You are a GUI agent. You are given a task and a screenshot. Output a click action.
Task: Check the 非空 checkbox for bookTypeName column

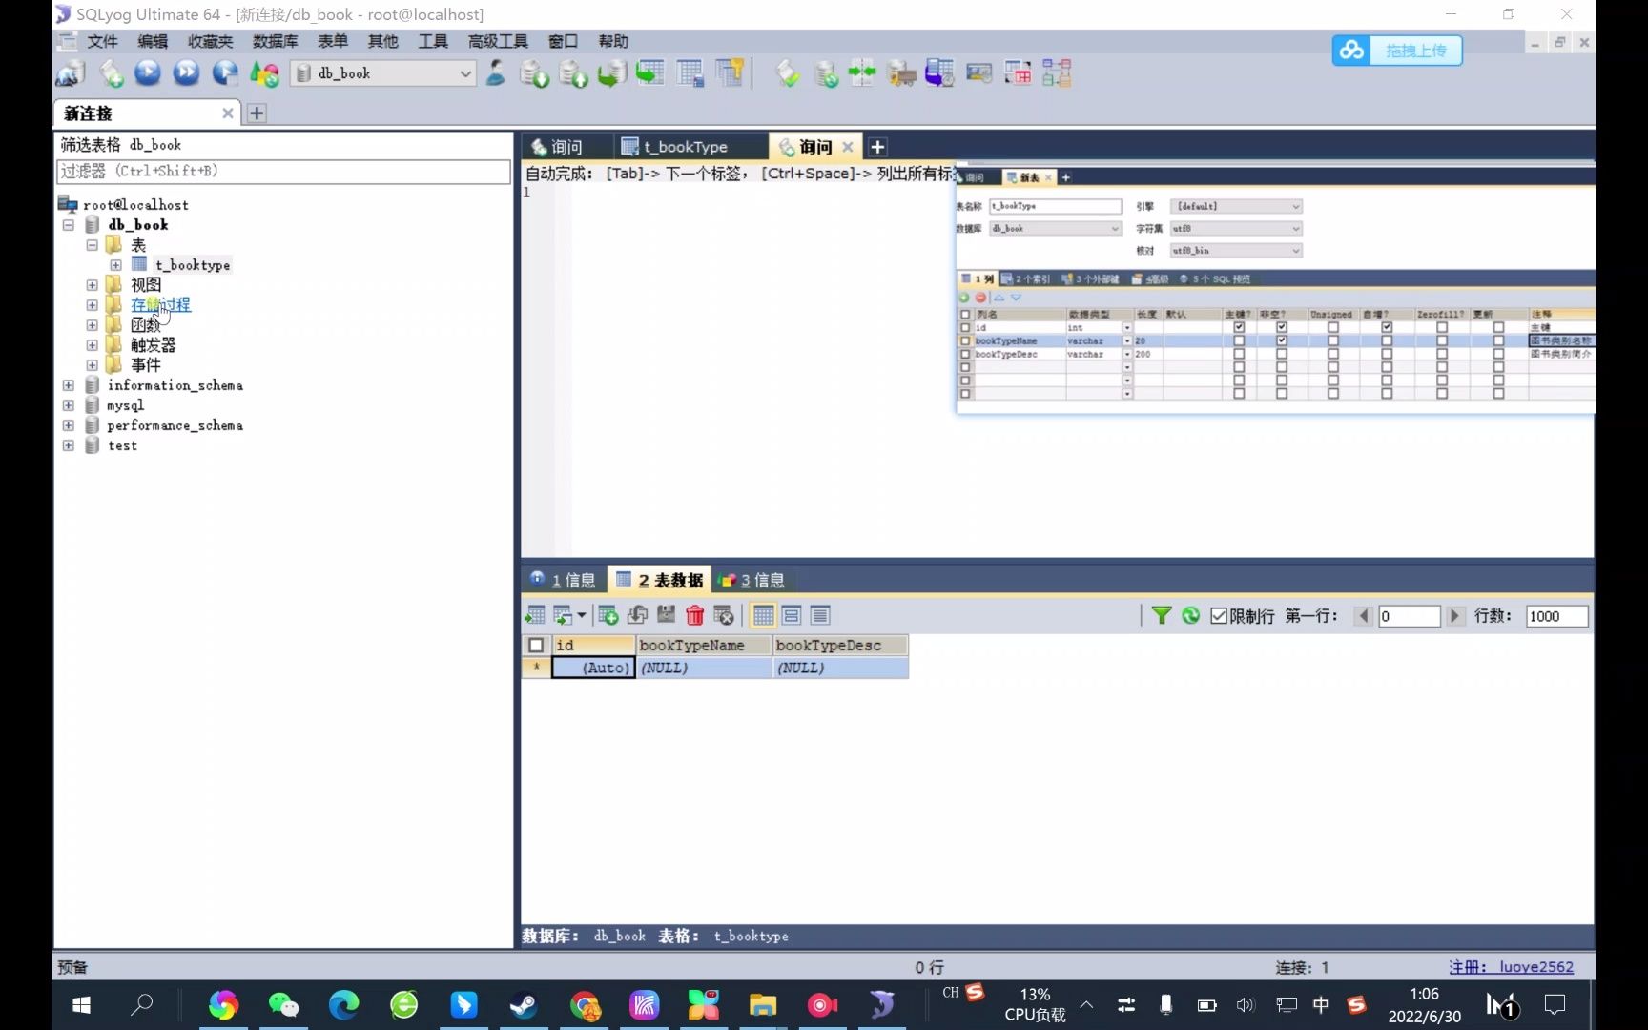[1283, 340]
